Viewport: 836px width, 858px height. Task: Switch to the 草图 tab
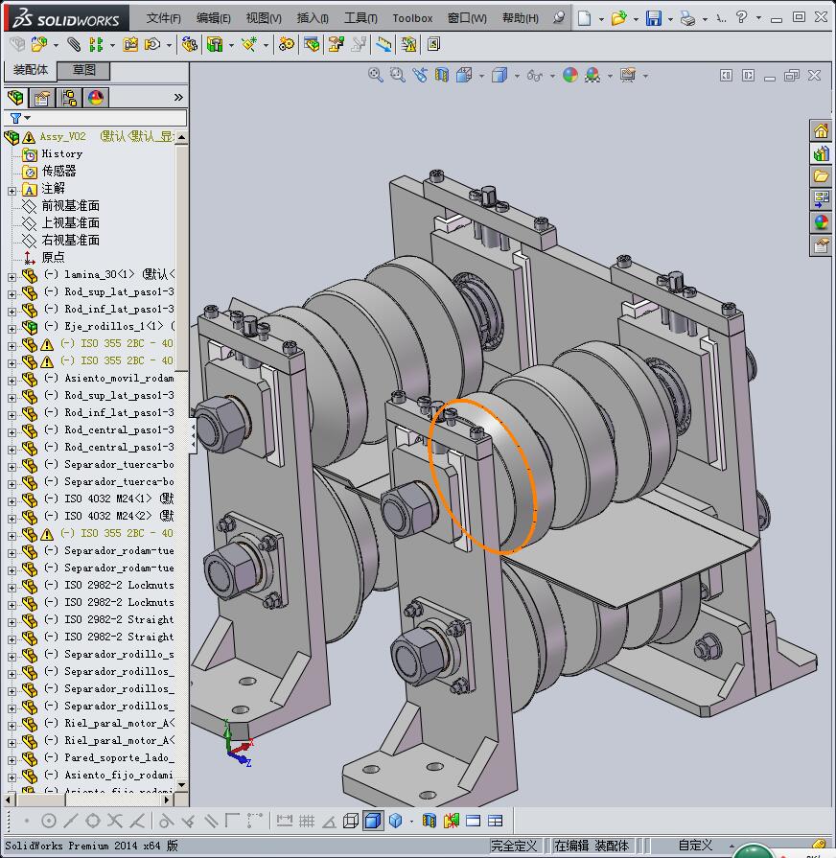(83, 70)
